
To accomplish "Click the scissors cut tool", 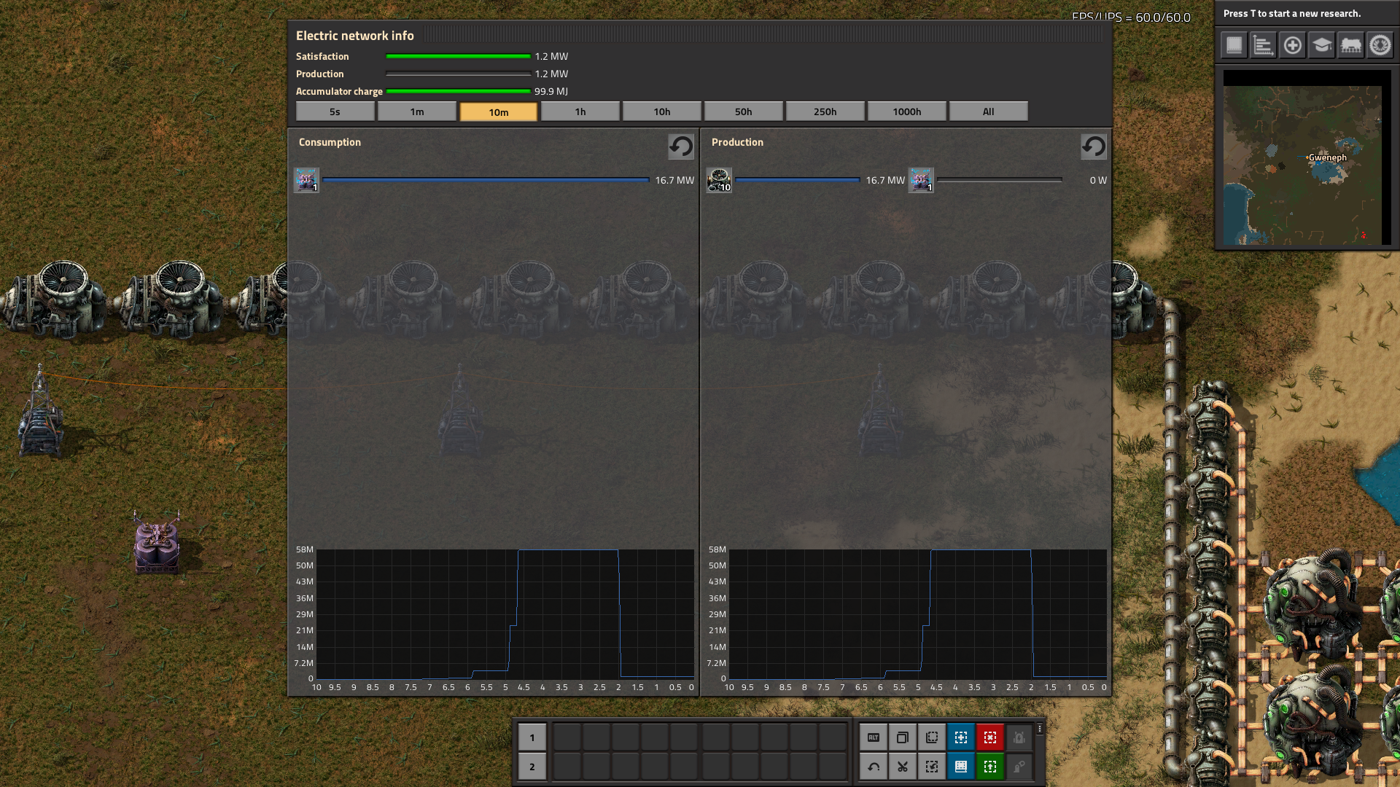I will (902, 767).
